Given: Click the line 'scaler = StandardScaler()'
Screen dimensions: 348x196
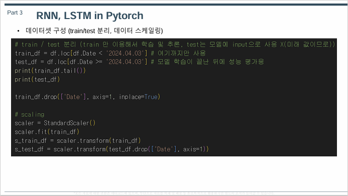Looking at the screenshot, I should click(55, 123).
